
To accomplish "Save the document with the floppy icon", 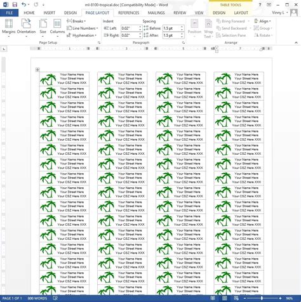I will tap(15, 4).
